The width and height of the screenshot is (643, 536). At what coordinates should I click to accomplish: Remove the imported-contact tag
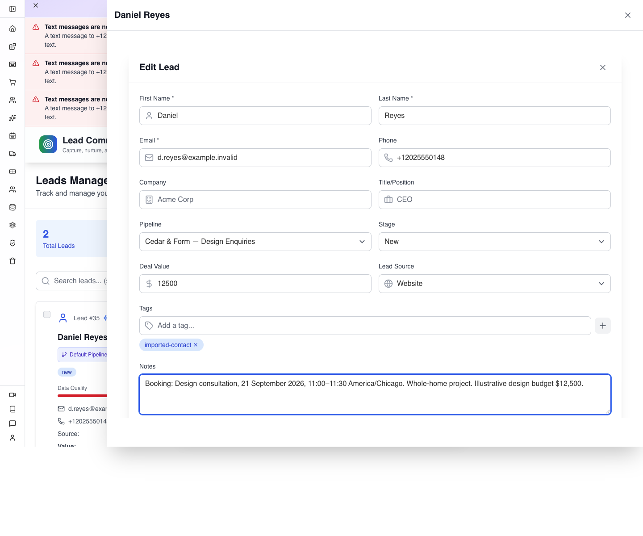[x=196, y=345]
